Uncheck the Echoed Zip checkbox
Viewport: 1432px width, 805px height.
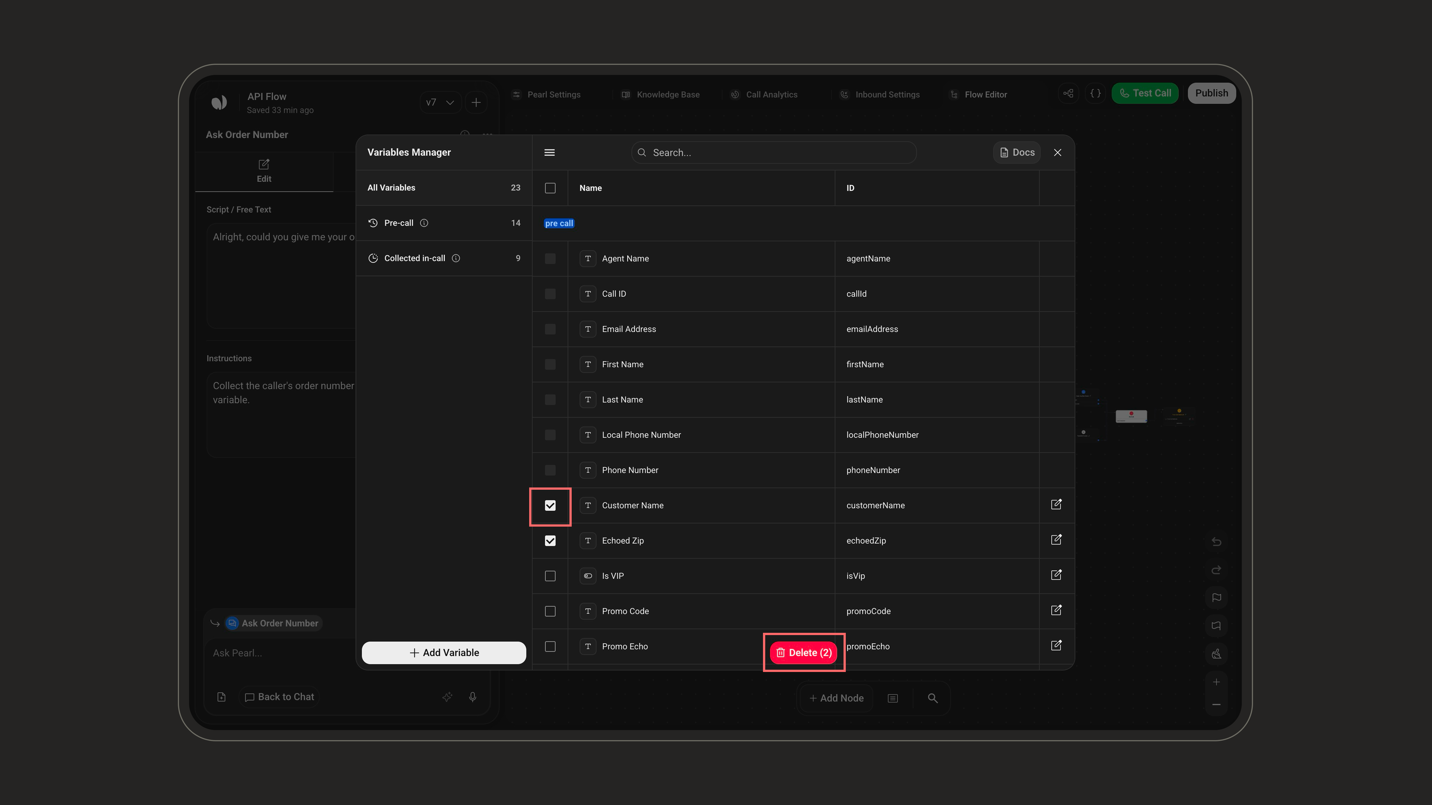(x=550, y=541)
